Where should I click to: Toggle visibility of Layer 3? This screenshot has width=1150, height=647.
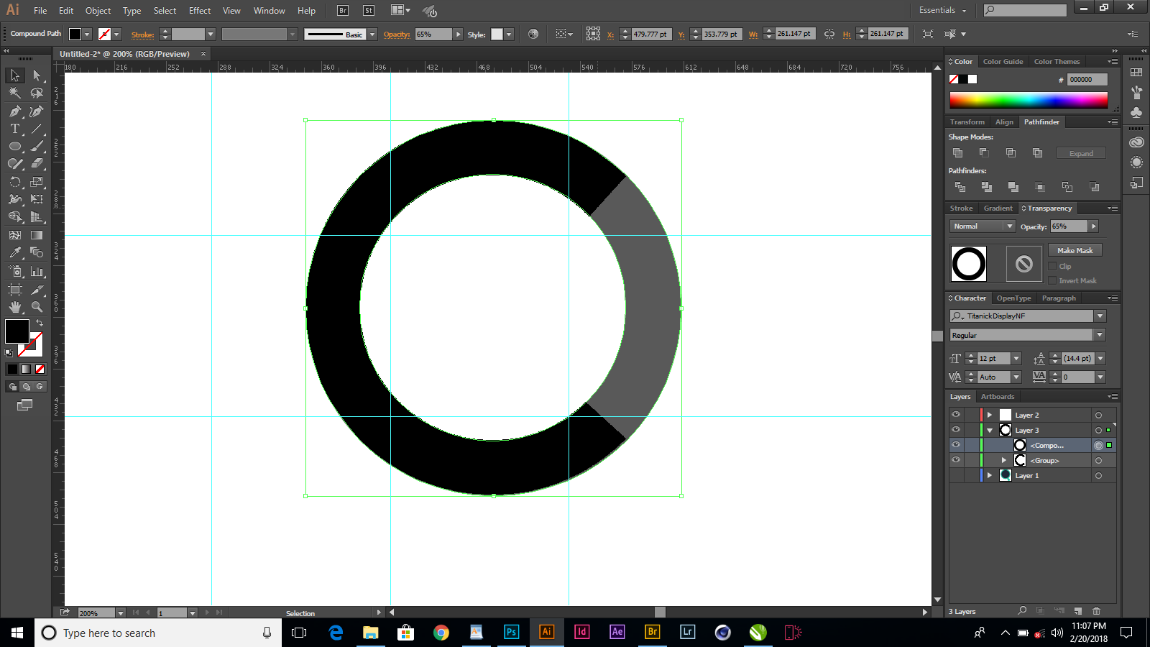click(x=956, y=430)
